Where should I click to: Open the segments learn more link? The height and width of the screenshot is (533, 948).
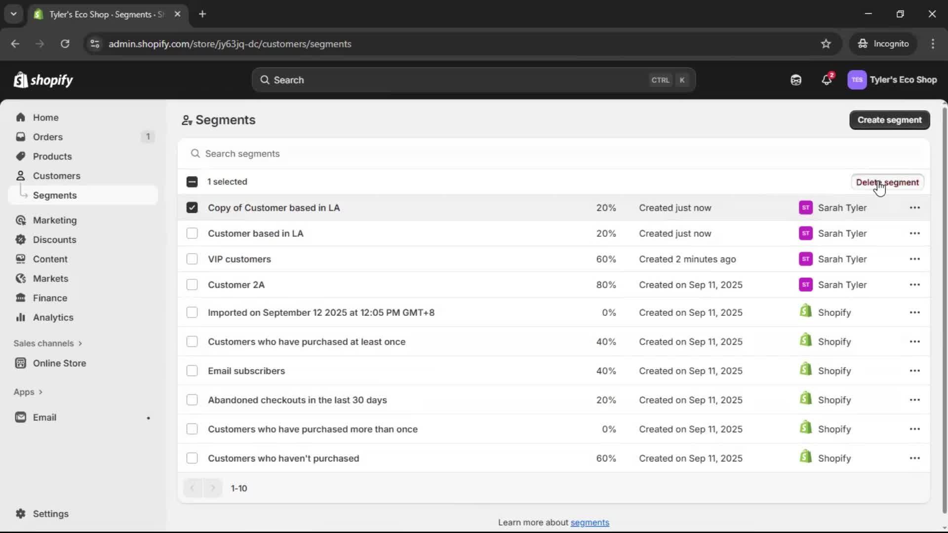click(x=591, y=522)
